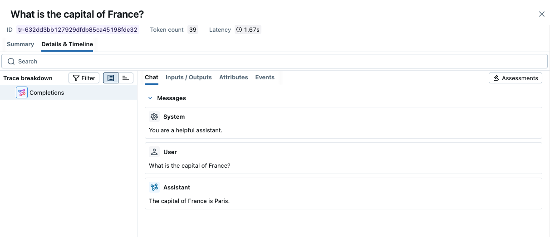Switch to tree list view
This screenshot has height=237, width=550.
click(111, 78)
